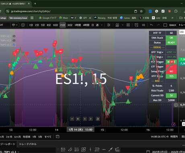The image size is (185, 153).
Task: Open the Tab recovery issue bookmark
Action: click(18, 18)
